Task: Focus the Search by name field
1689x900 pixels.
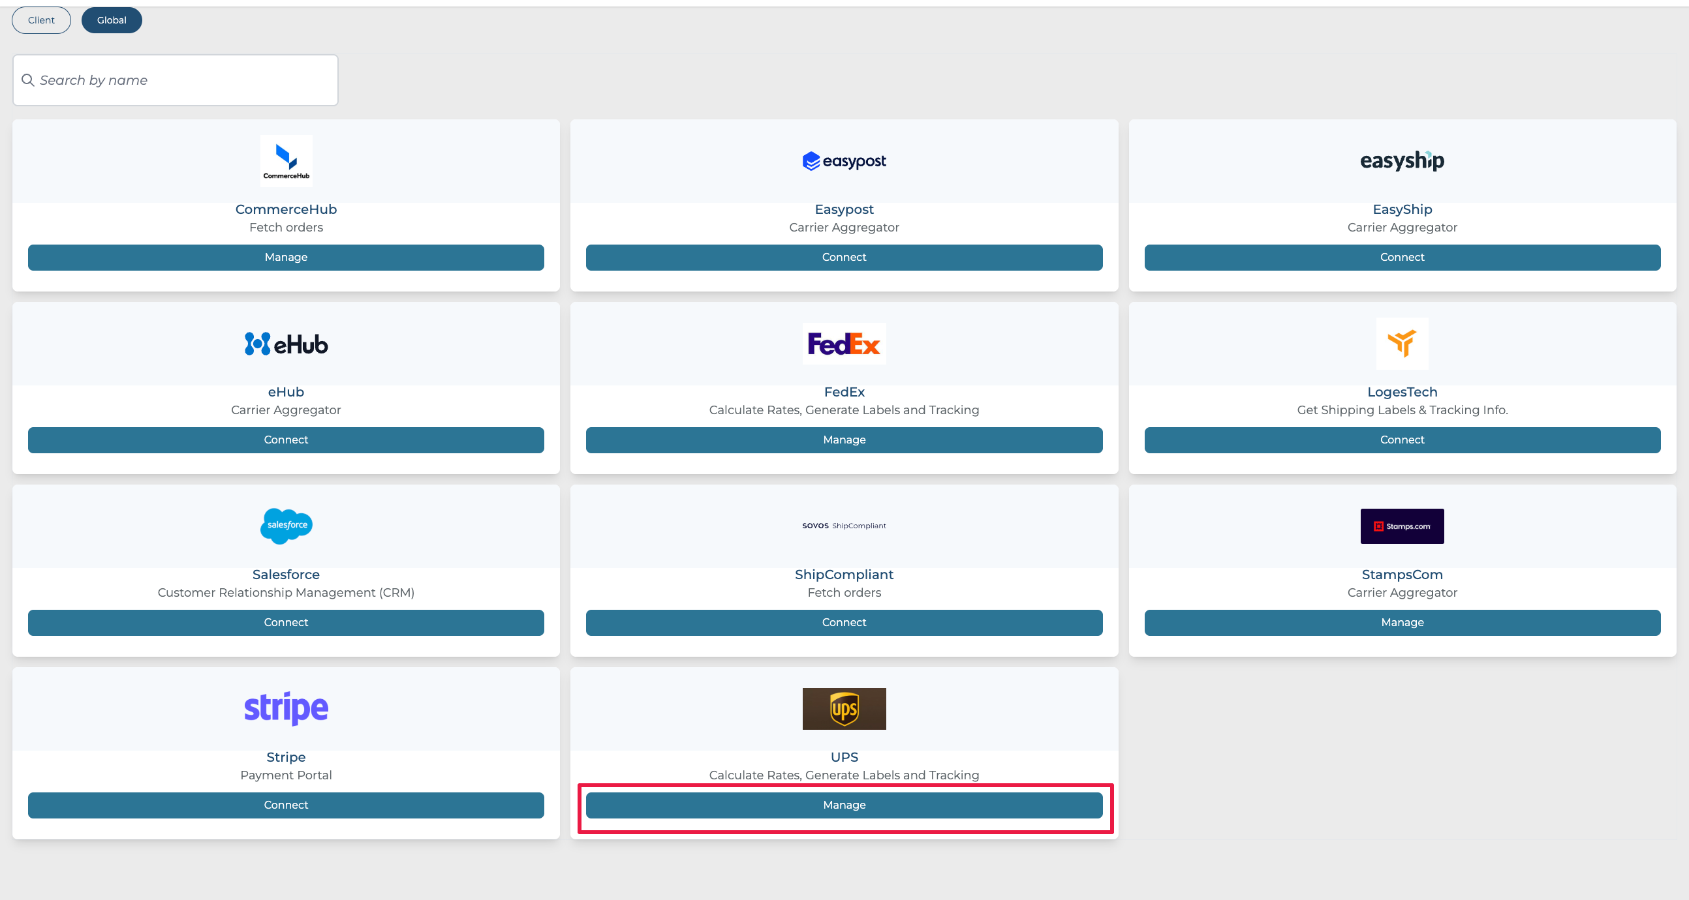Action: 183,80
